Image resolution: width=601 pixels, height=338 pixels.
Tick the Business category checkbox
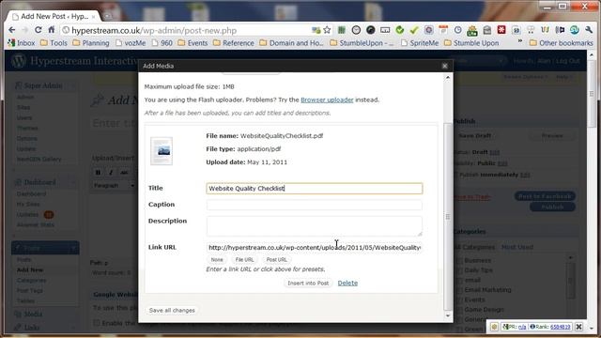click(x=459, y=261)
